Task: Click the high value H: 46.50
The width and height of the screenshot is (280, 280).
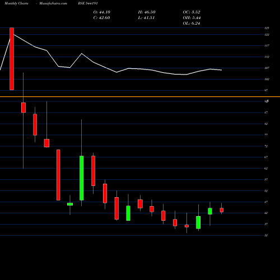Action: (x=147, y=12)
